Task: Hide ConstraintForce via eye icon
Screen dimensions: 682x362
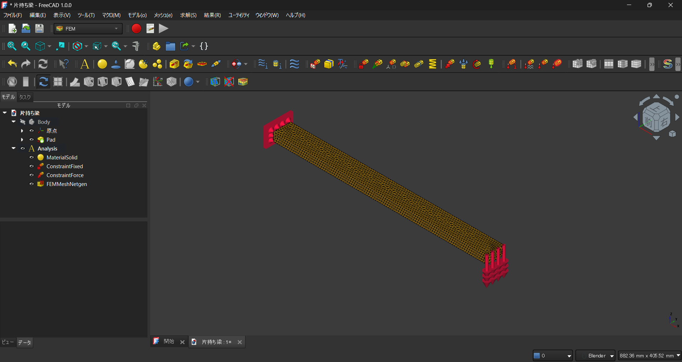Action: [x=32, y=175]
